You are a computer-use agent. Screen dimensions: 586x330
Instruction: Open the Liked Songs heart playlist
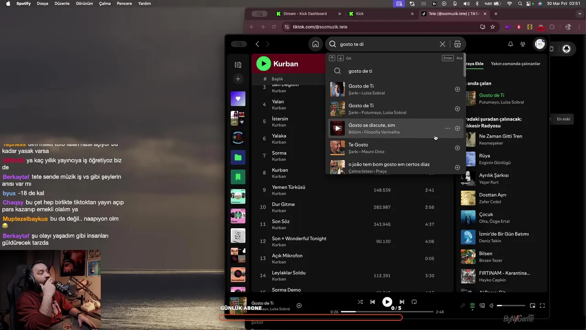238,99
